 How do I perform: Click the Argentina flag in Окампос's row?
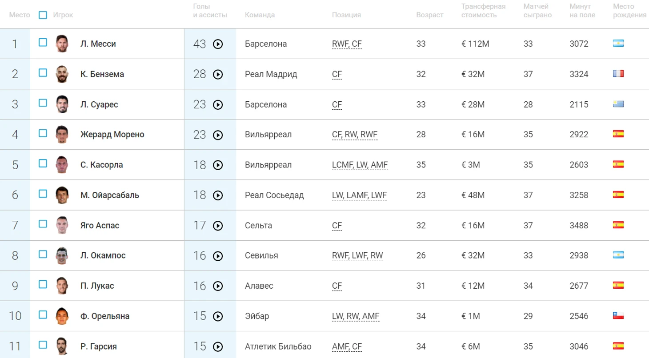pyautogui.click(x=618, y=255)
